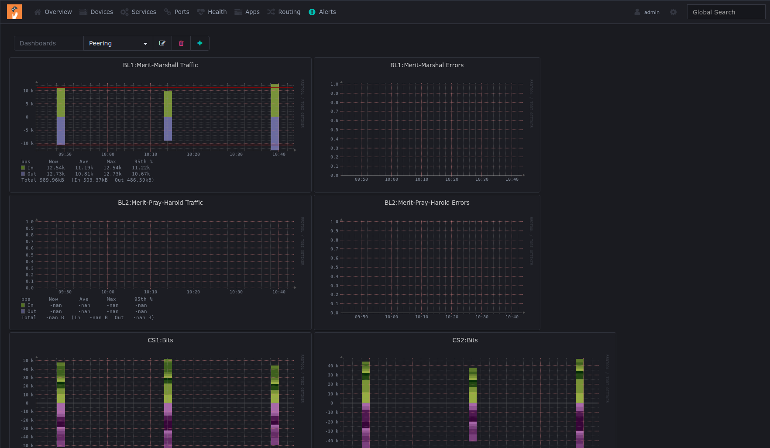Click the 95th % value 11.22k
This screenshot has width=770, height=448.
point(141,168)
